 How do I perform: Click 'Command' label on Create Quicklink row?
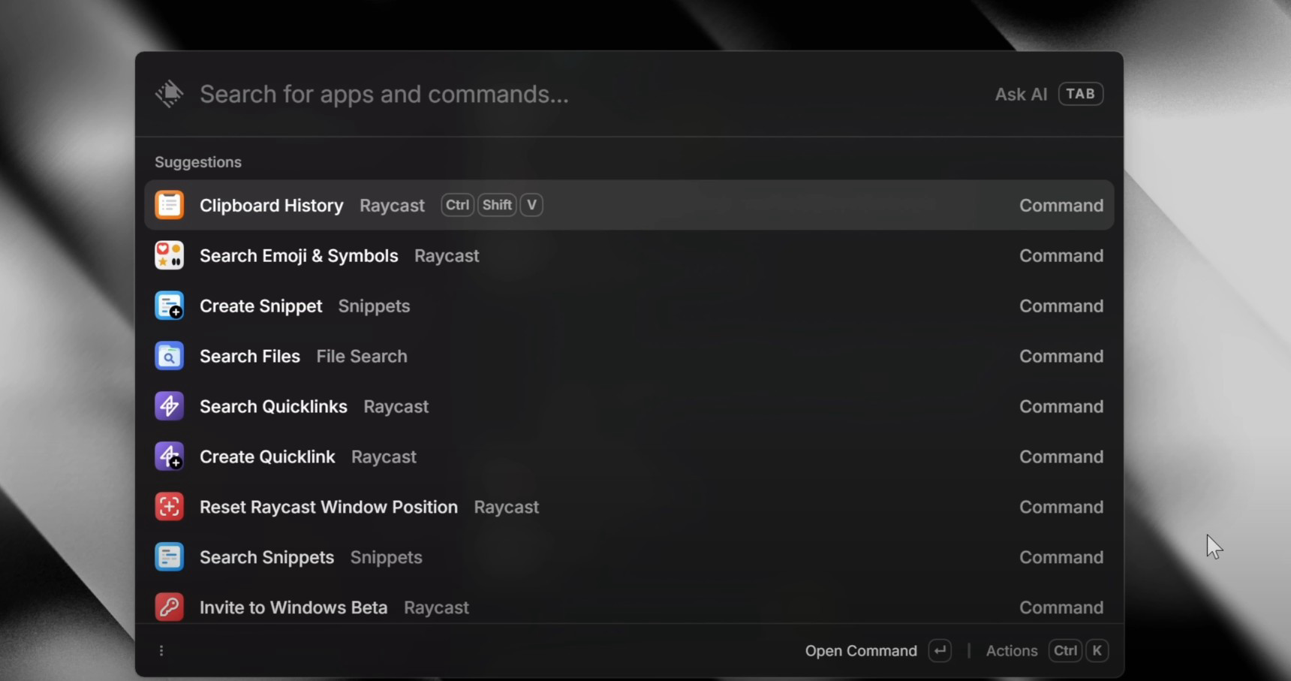pyautogui.click(x=1061, y=457)
